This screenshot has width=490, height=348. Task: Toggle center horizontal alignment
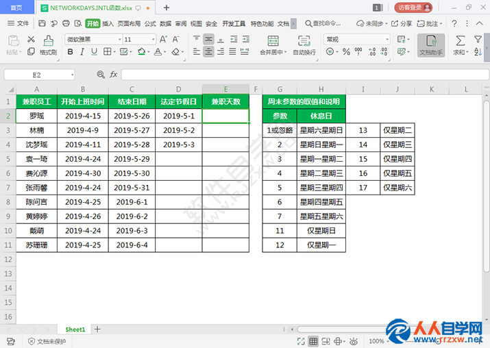click(x=208, y=51)
